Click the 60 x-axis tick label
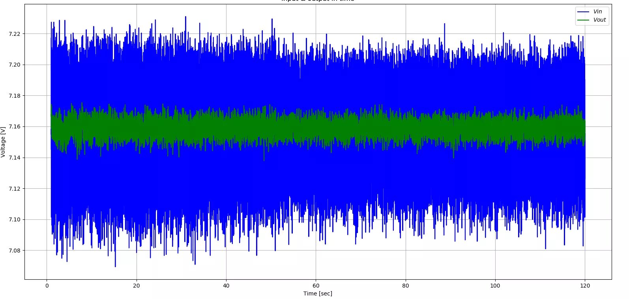The image size is (629, 299). pos(316,286)
